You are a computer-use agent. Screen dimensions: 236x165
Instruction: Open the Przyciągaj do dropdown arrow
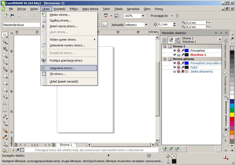coord(172,16)
